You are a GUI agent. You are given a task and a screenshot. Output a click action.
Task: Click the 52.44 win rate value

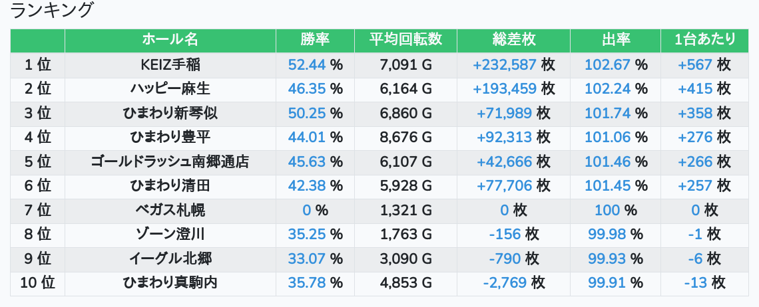(x=307, y=64)
